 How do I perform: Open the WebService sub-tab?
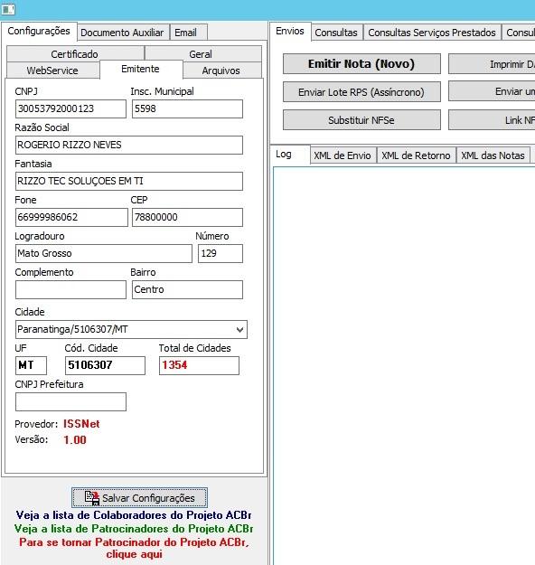pyautogui.click(x=52, y=71)
